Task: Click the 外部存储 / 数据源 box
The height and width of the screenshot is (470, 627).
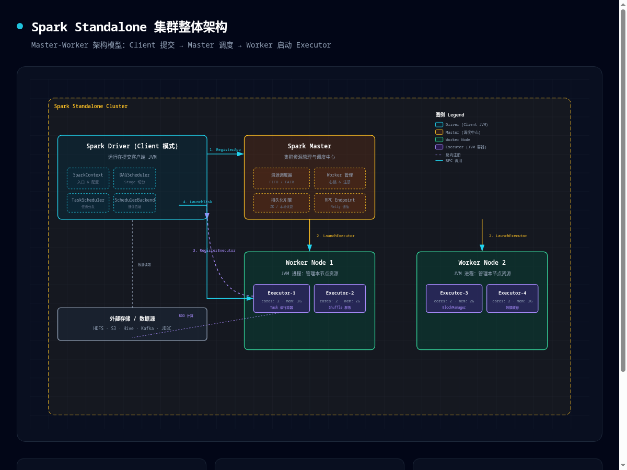Action: 132,324
